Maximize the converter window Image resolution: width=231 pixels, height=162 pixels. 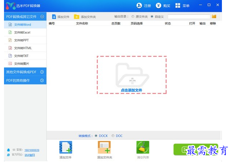(x=209, y=5)
